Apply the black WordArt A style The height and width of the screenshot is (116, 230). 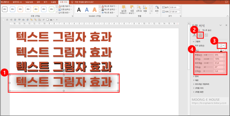79,10
